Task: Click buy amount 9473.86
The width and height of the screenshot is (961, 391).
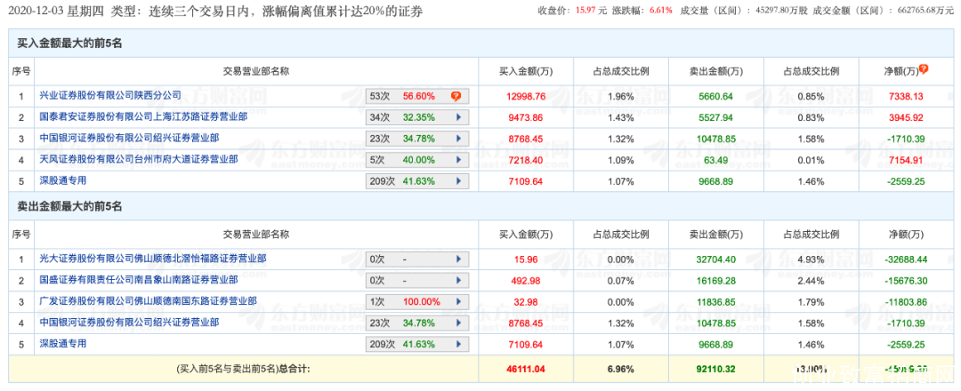Action: tap(527, 117)
